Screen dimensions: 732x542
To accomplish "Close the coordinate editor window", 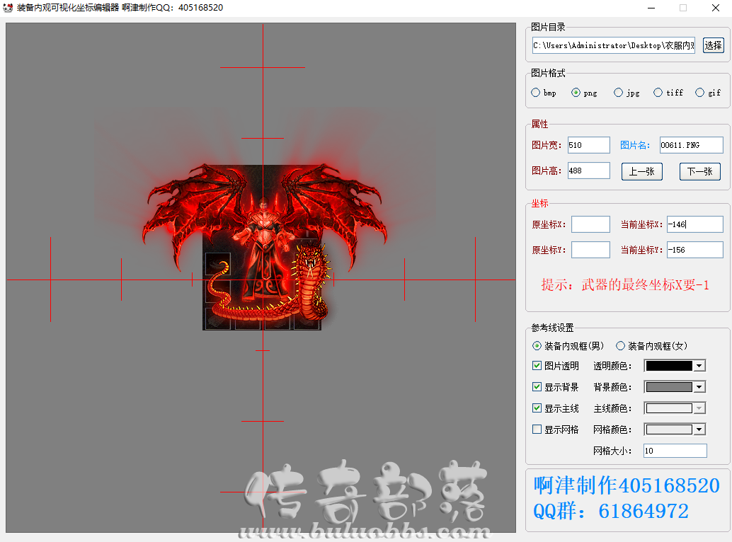I will [715, 8].
